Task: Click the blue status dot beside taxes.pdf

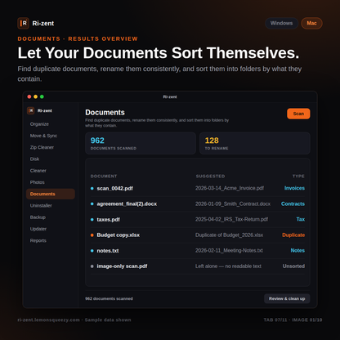Action: coord(92,220)
